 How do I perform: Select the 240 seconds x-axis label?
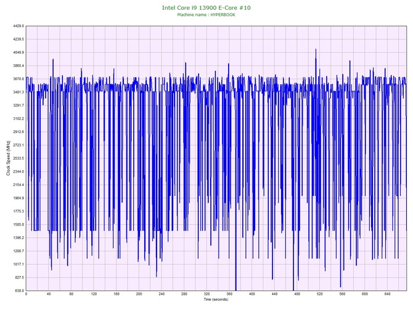click(x=162, y=294)
